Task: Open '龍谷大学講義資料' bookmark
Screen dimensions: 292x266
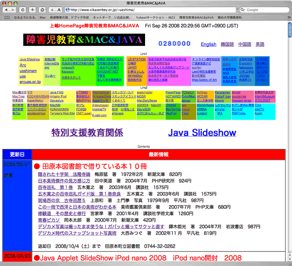Action: pos(230,18)
